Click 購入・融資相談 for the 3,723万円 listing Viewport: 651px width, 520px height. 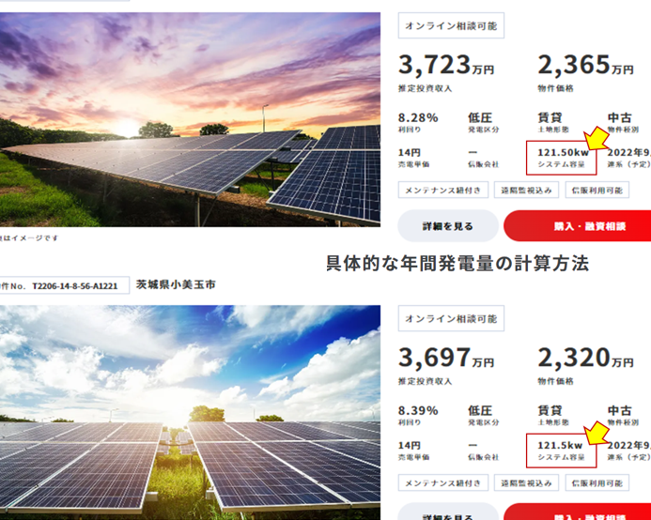tap(578, 226)
